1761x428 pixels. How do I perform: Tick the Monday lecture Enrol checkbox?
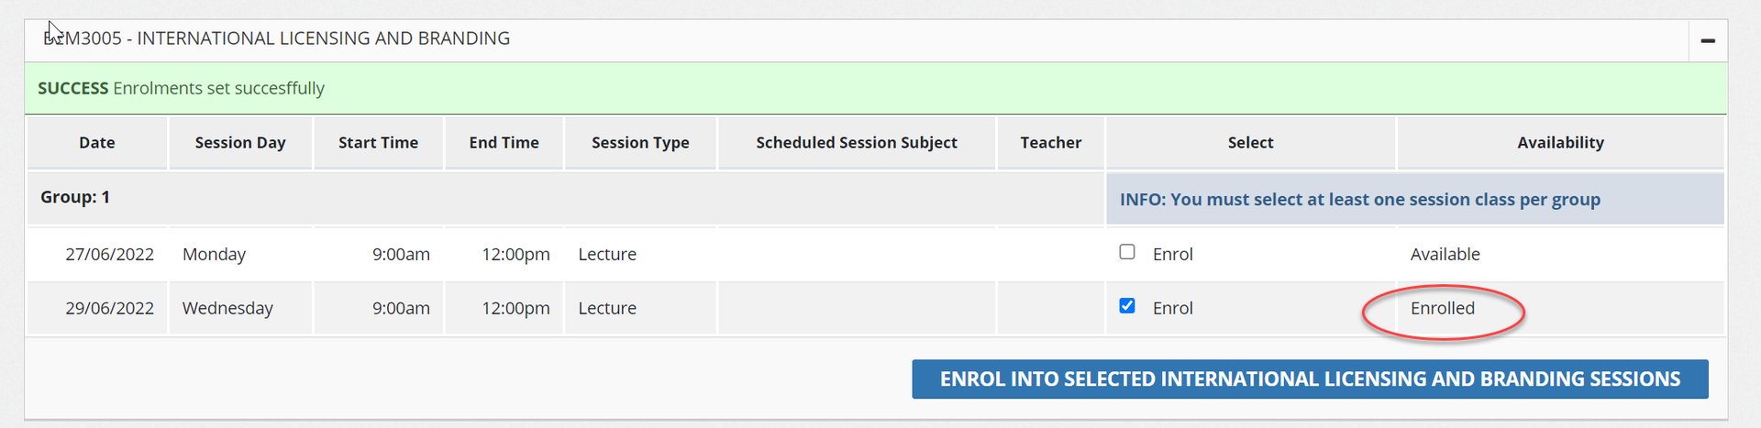point(1127,252)
